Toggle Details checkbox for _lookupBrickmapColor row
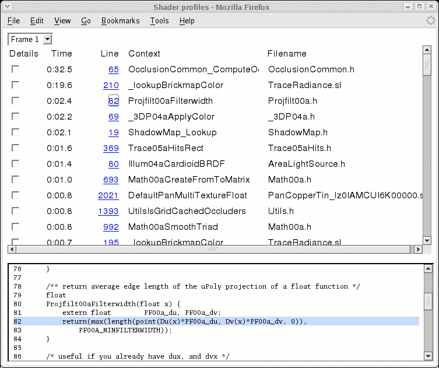This screenshot has width=439, height=368. [x=15, y=85]
